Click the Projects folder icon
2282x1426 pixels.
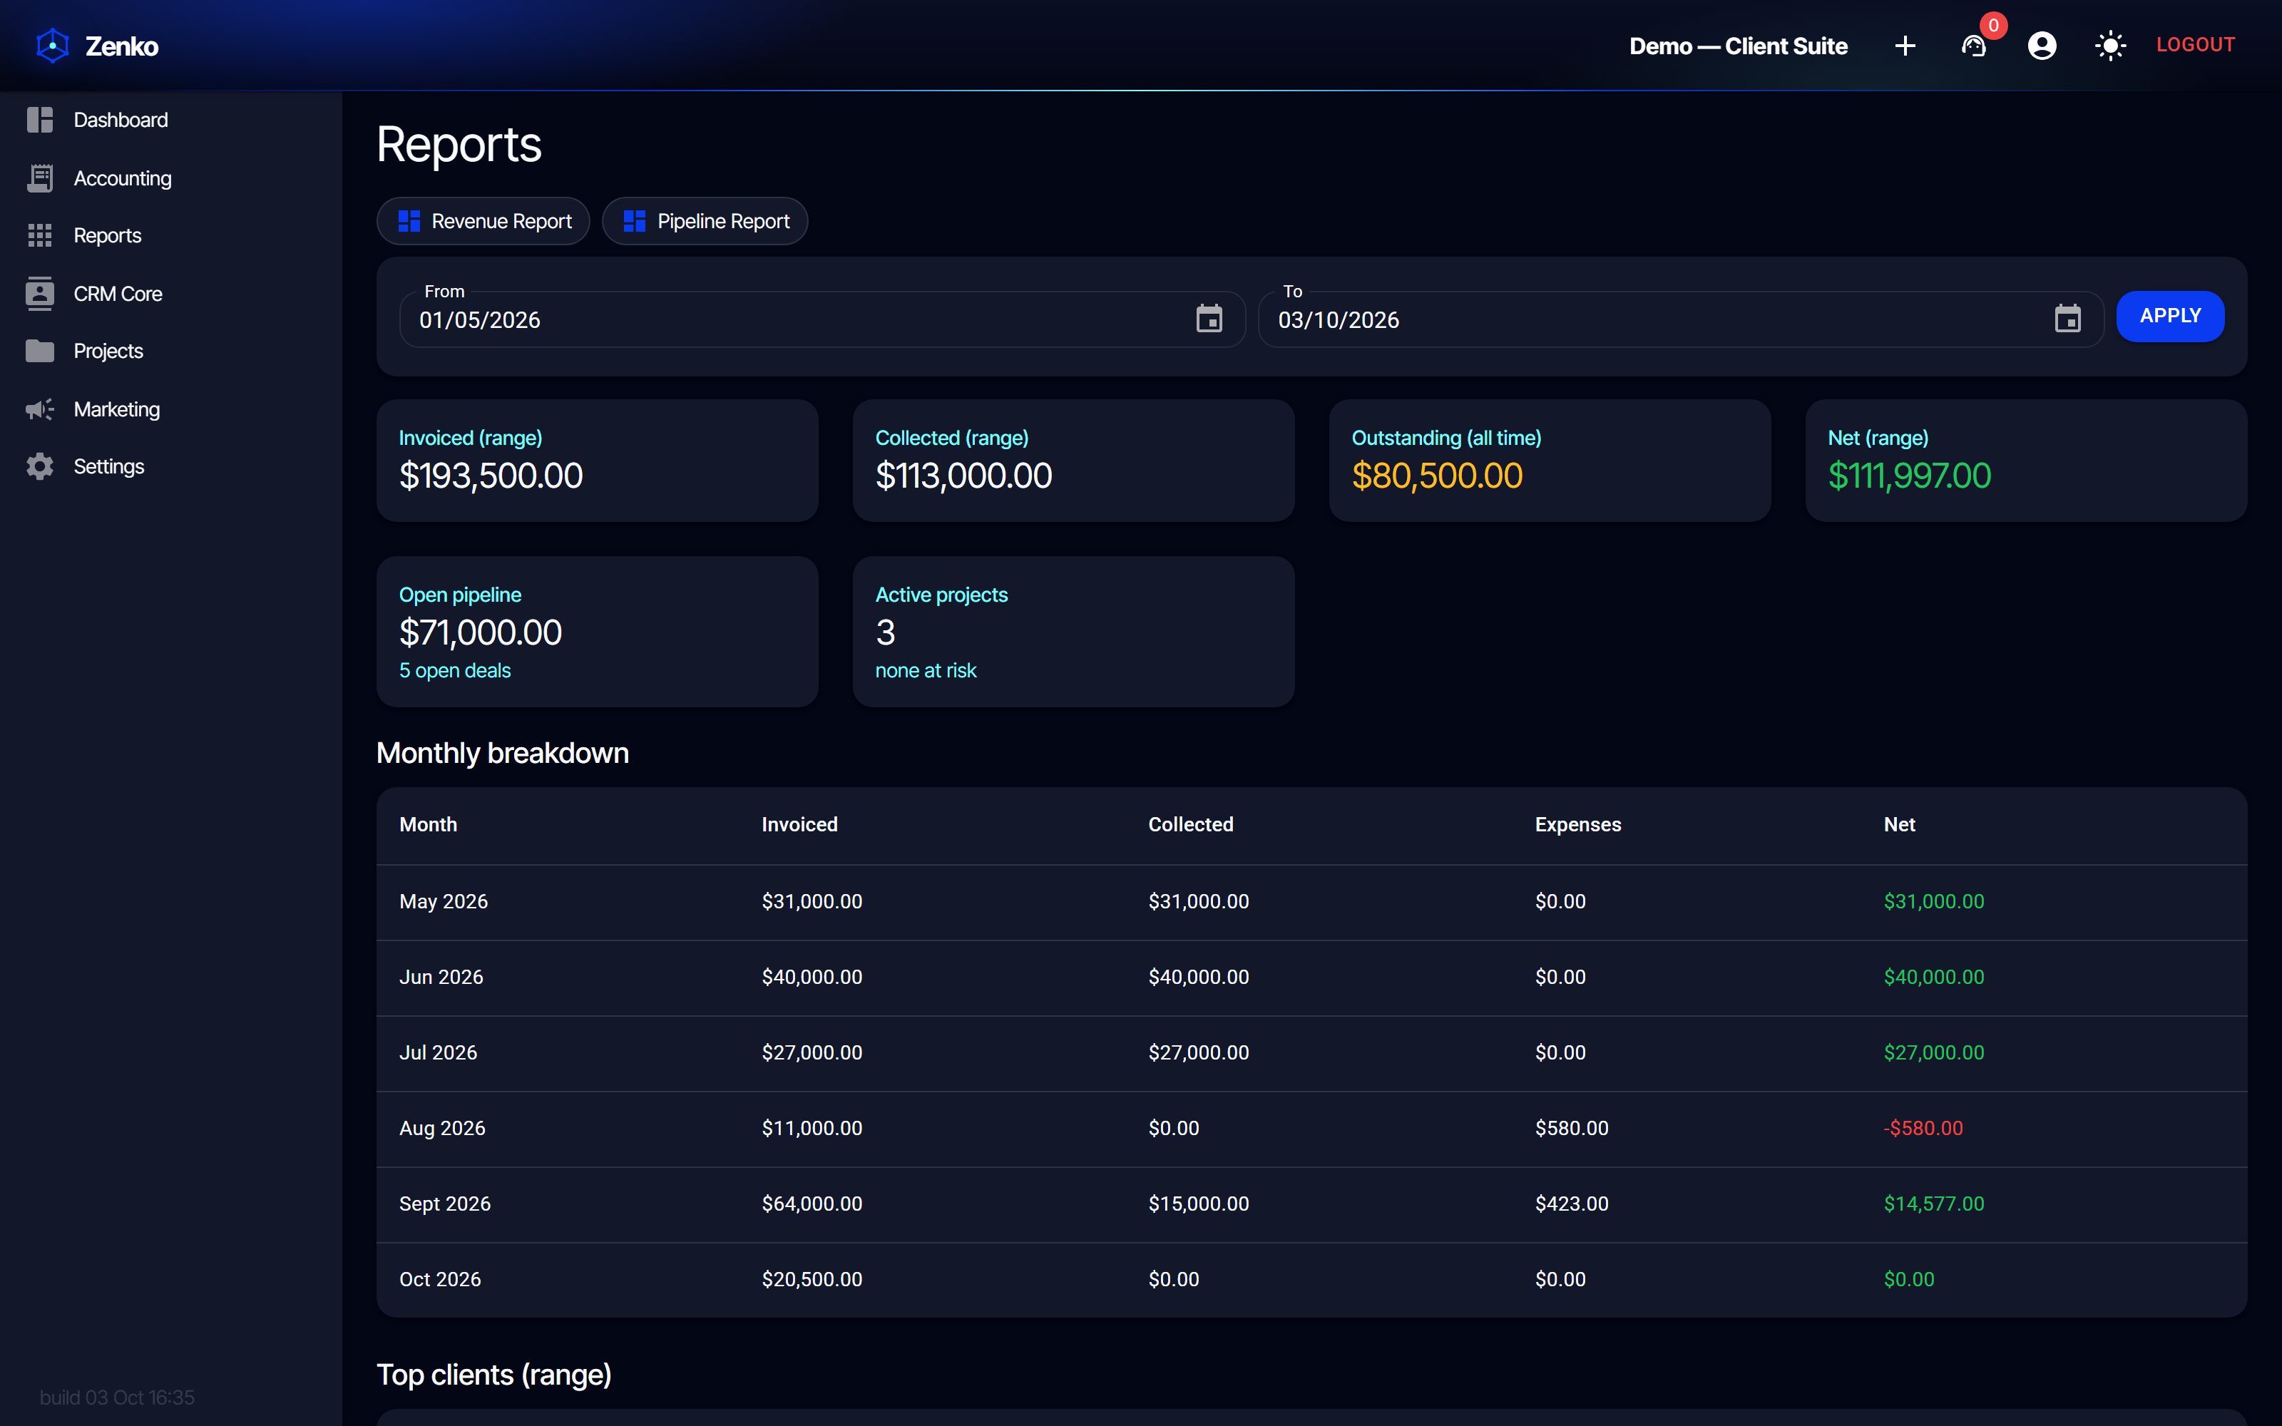(x=40, y=351)
